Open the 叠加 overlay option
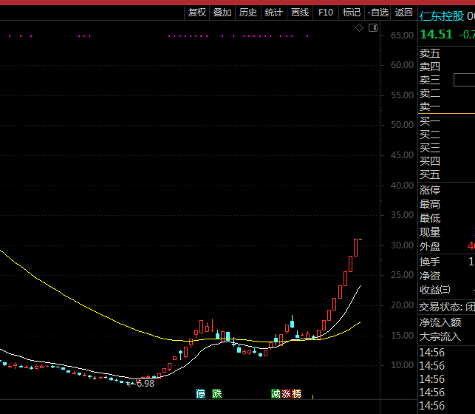The image size is (475, 414). tap(222, 13)
